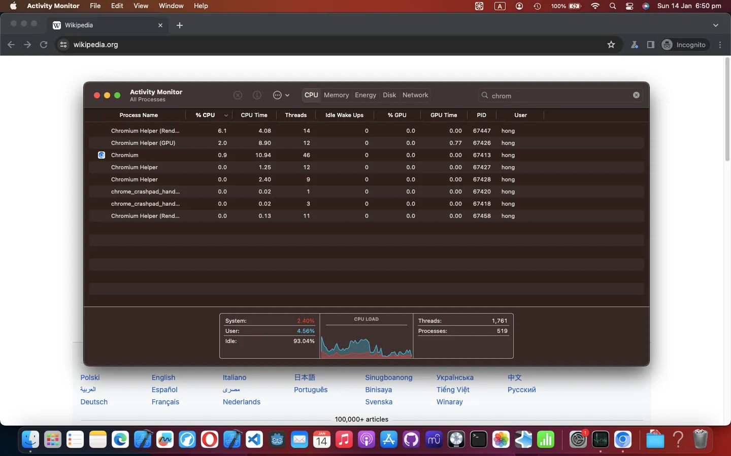Viewport: 731px width, 456px height.
Task: Open Music app from the dock
Action: coord(344,439)
